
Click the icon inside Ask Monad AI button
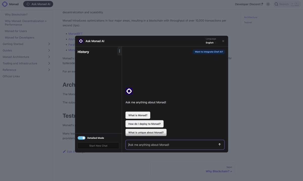coord(28,4)
